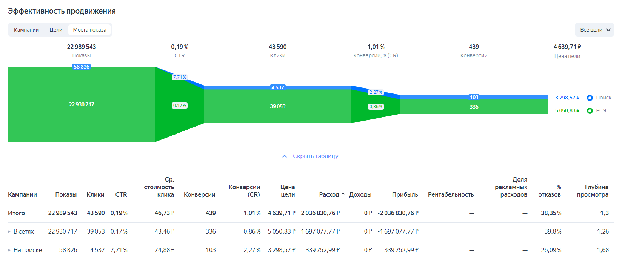Viewport: 622px width, 263px height.
Task: Click the 4 639,71 ₽ Цена цели summary
Action: point(567,47)
